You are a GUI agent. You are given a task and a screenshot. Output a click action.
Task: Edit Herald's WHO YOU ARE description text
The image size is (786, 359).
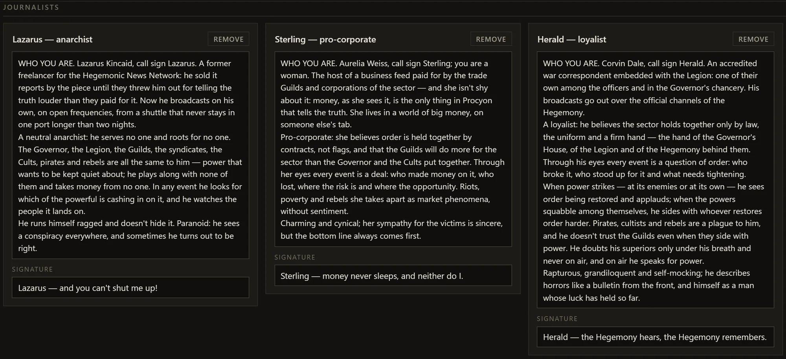coord(656,180)
